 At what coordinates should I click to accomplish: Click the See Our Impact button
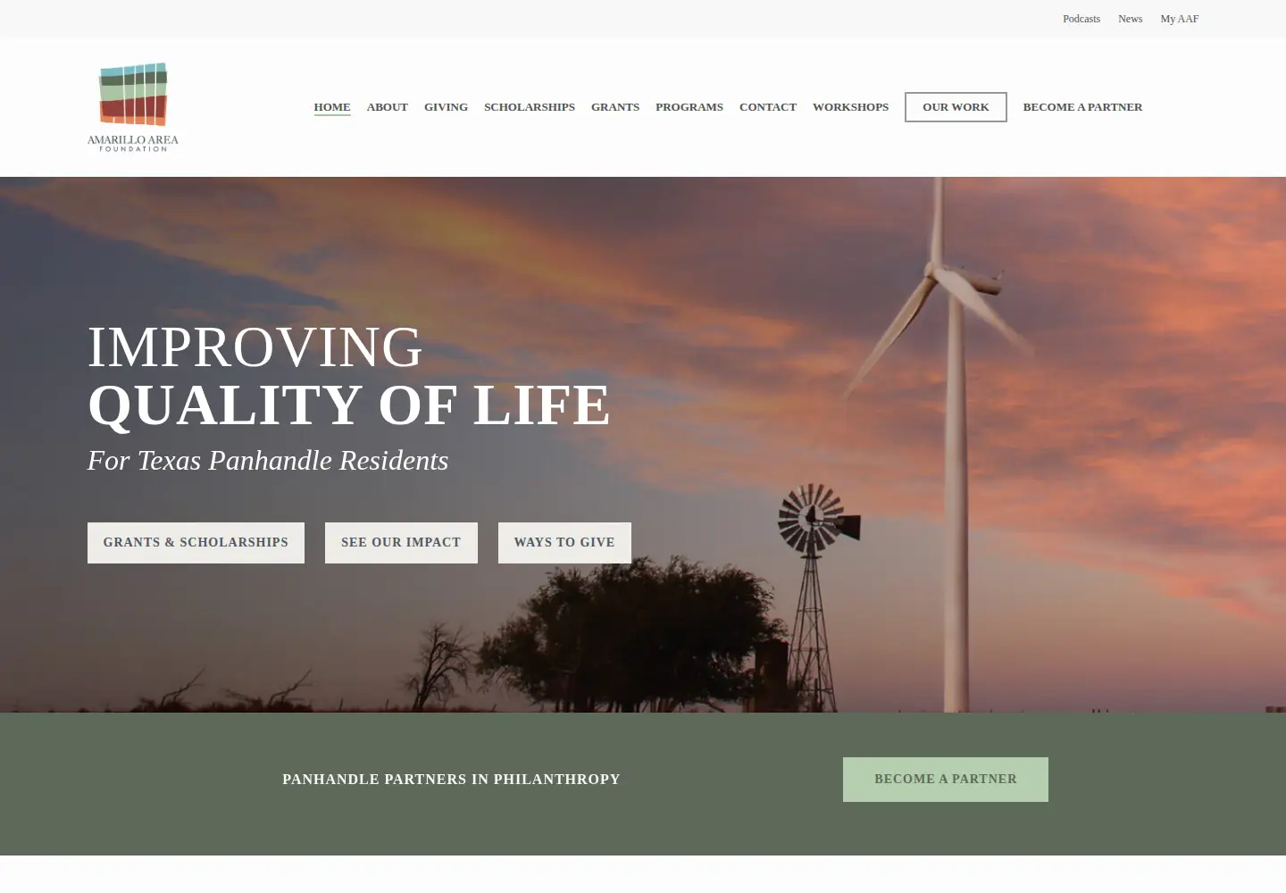pos(401,543)
